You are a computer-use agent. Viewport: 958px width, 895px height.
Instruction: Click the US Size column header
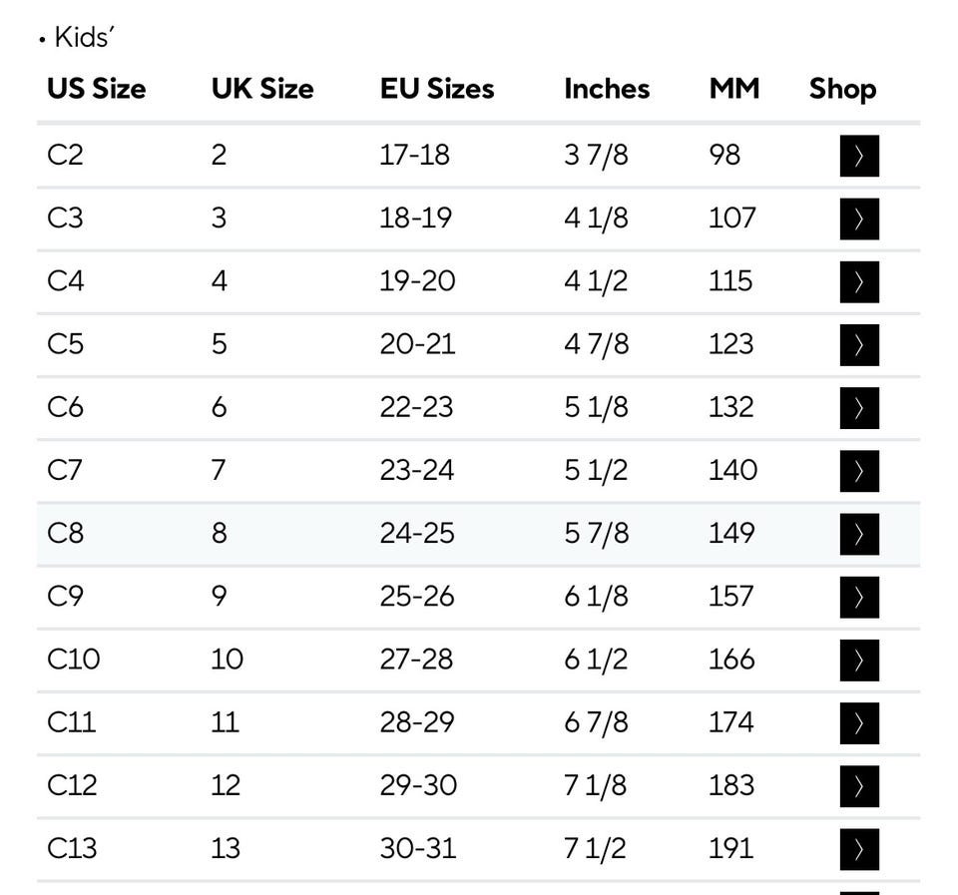point(96,89)
